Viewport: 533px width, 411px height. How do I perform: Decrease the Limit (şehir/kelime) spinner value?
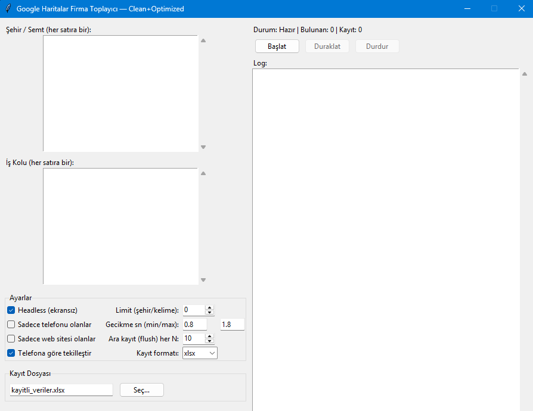(210, 313)
